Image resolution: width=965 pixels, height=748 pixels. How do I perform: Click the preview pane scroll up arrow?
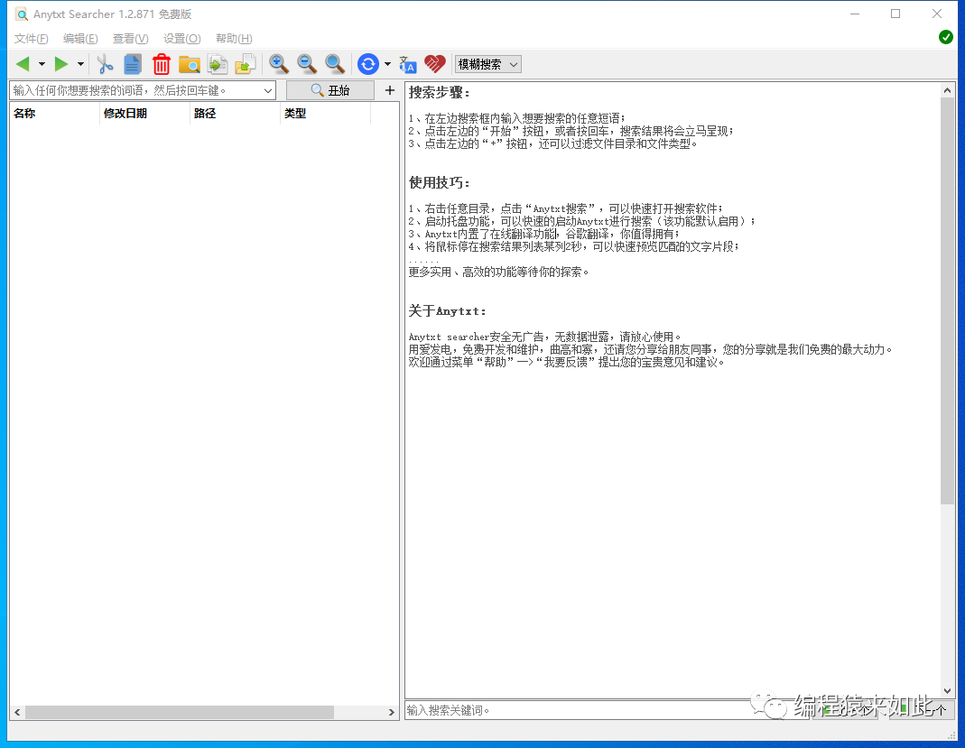(x=947, y=90)
